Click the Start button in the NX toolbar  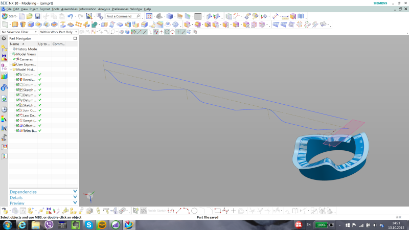(x=9, y=16)
